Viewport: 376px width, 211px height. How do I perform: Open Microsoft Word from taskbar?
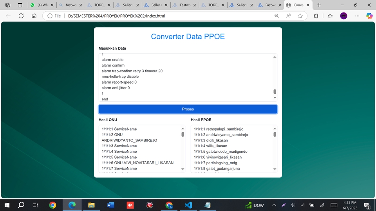pos(110,205)
